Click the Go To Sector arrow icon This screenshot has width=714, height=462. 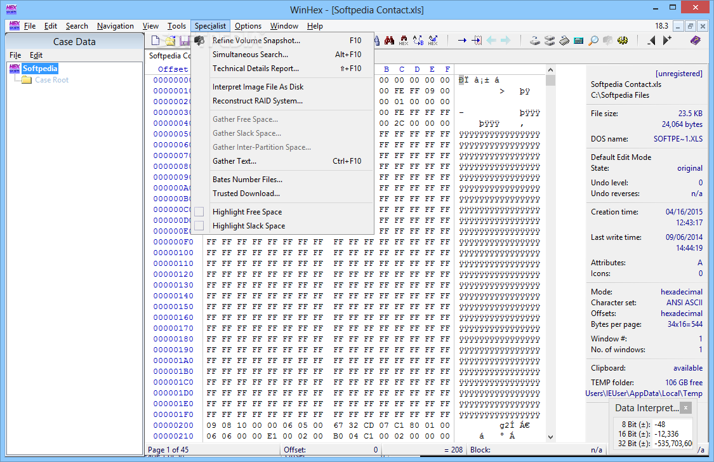pos(477,41)
